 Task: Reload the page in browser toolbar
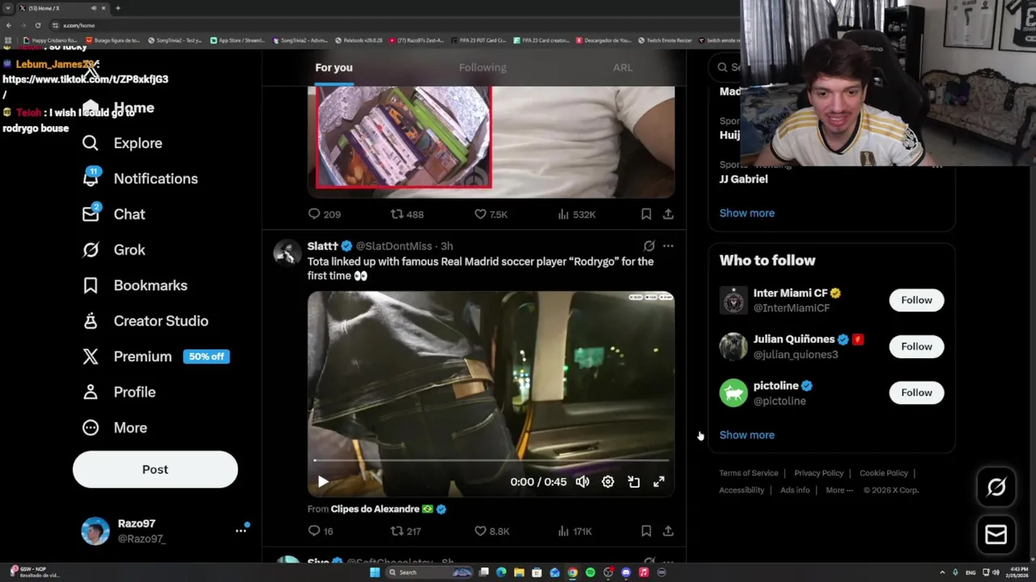[x=37, y=25]
